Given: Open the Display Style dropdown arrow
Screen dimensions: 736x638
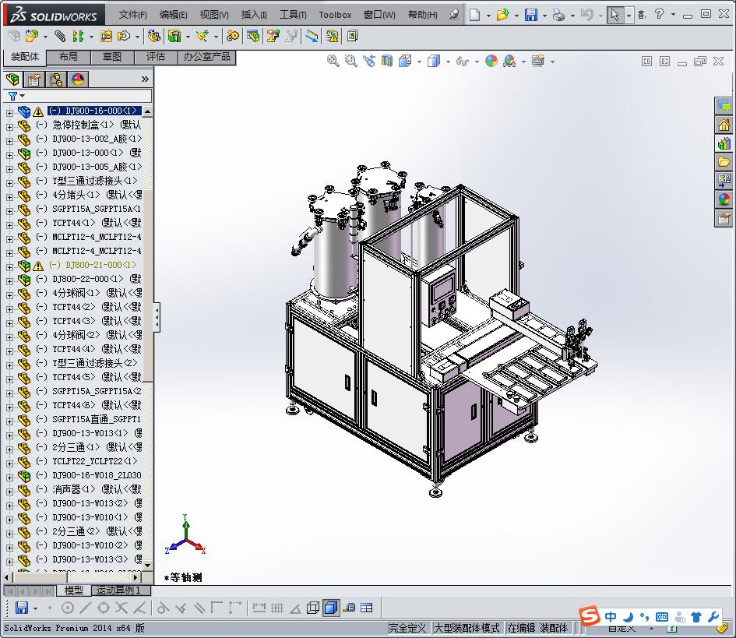Looking at the screenshot, I should [x=448, y=62].
